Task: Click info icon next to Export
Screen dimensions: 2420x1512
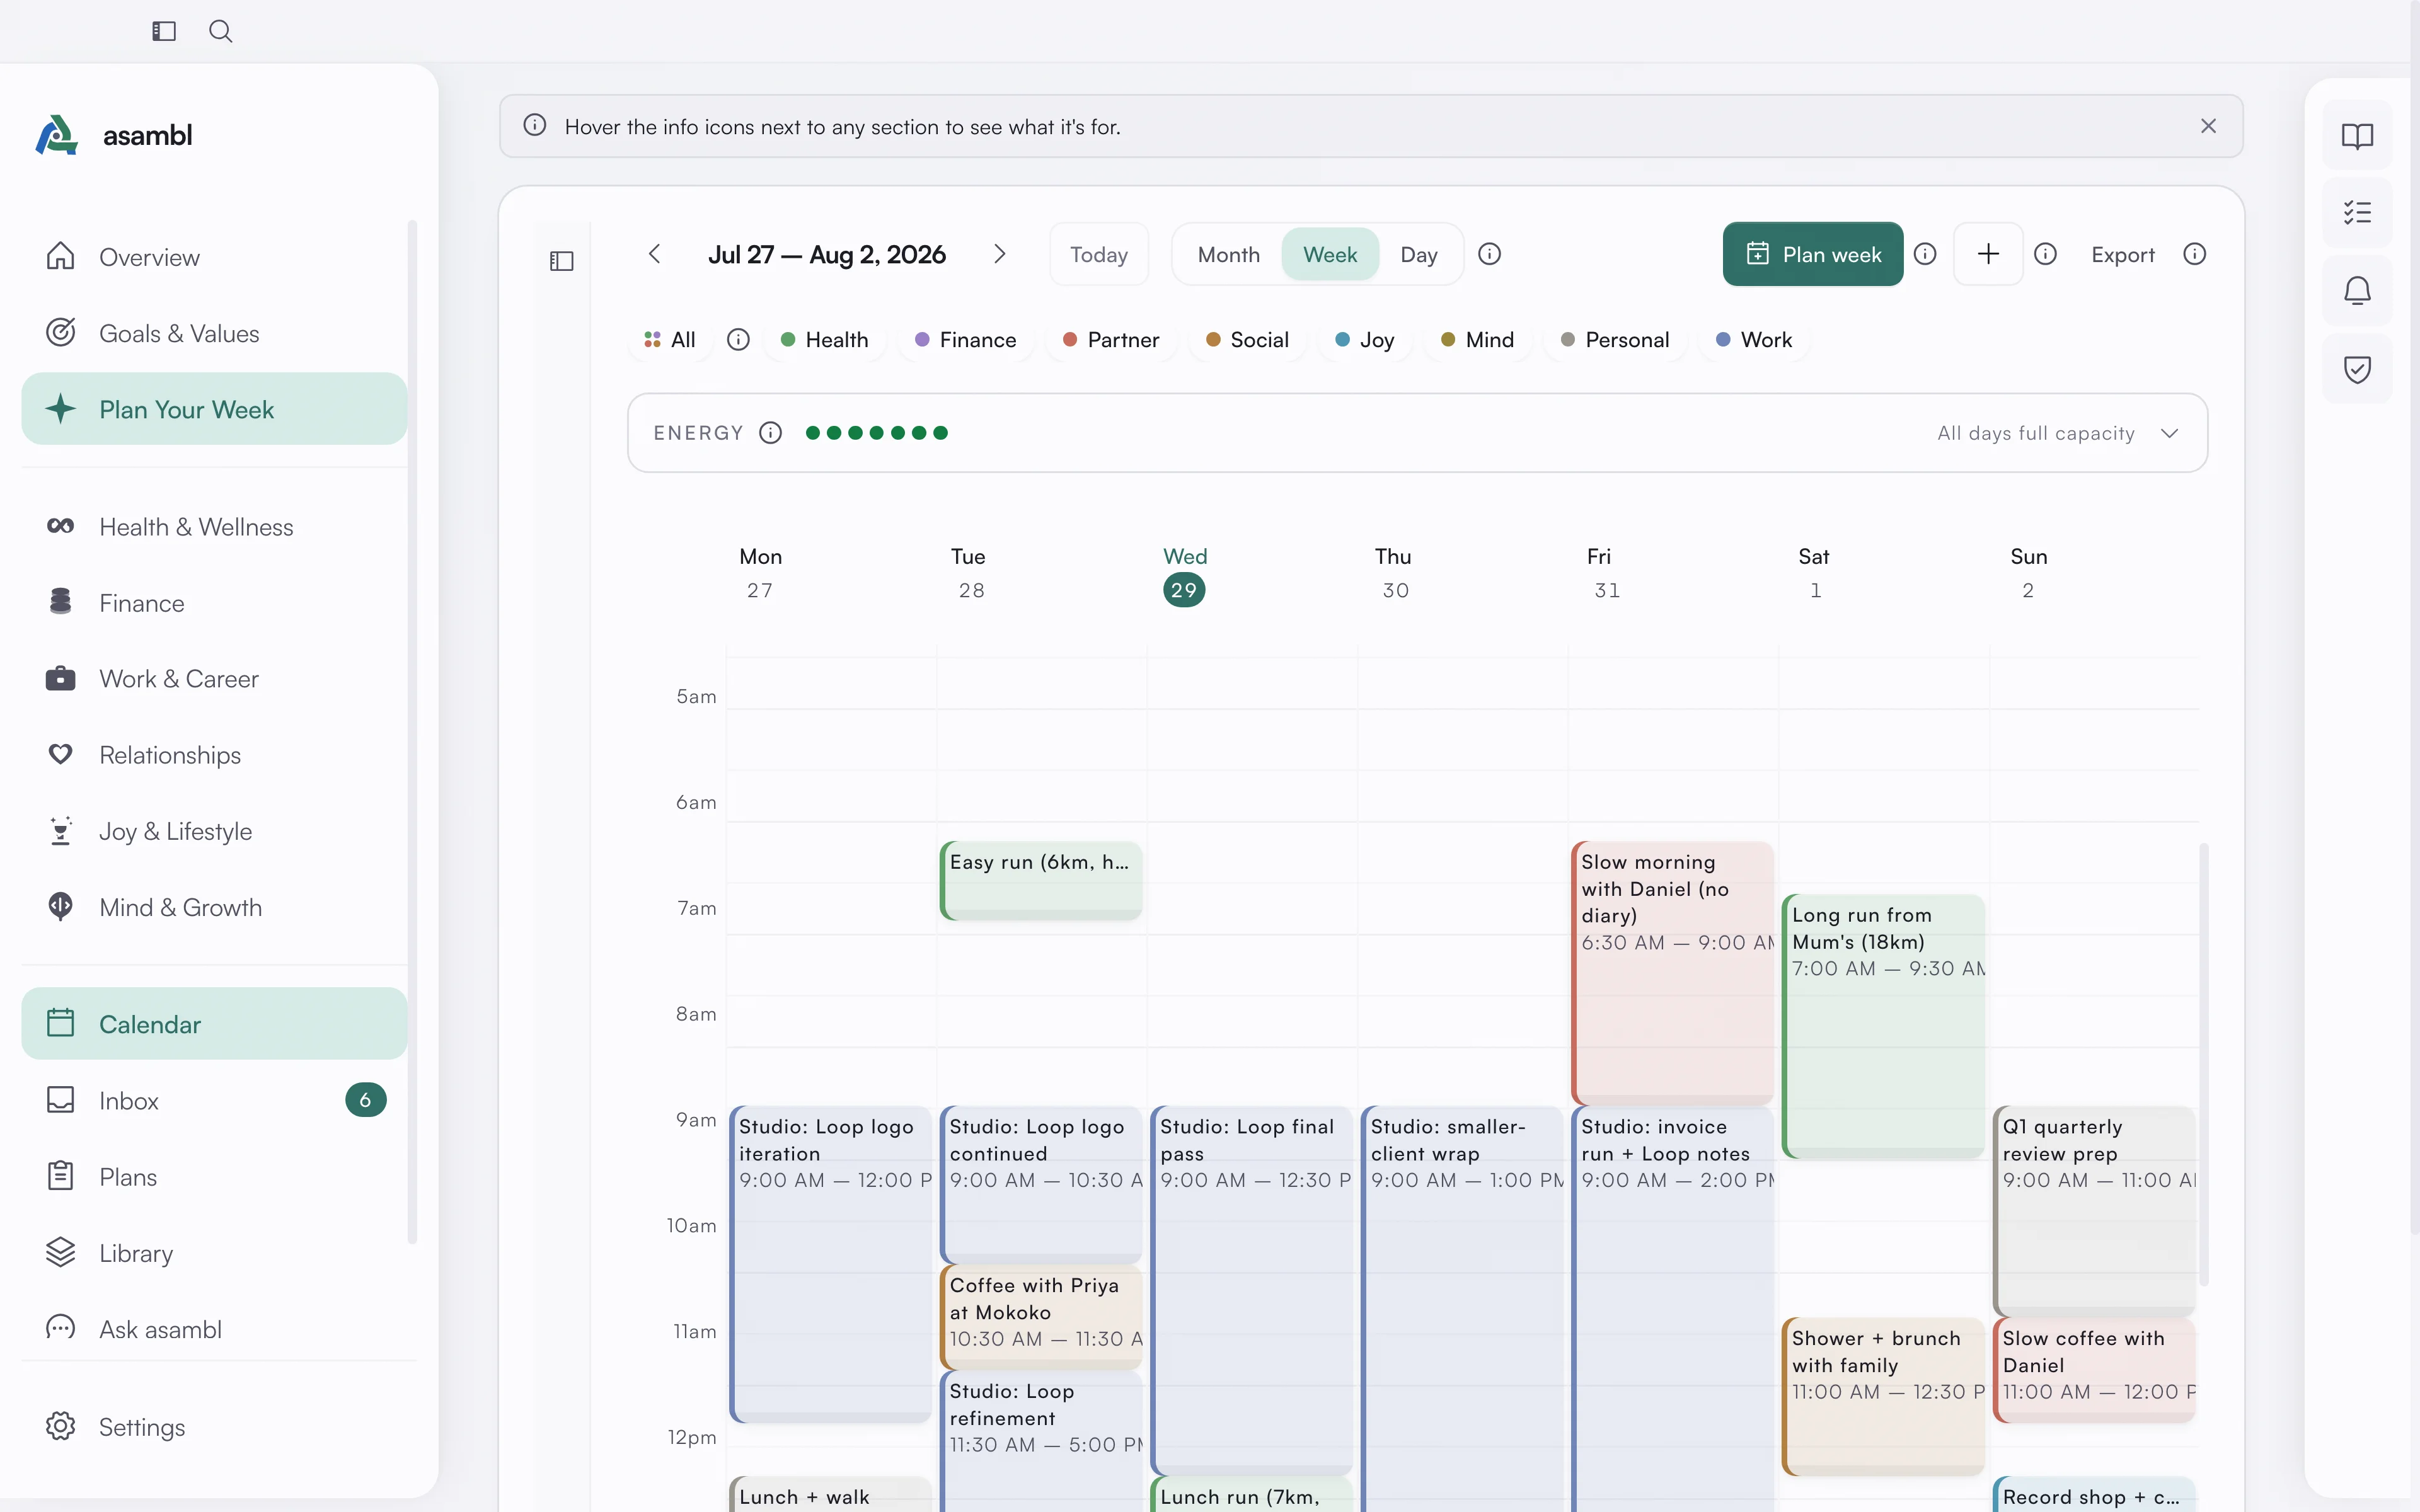Action: click(x=2195, y=254)
